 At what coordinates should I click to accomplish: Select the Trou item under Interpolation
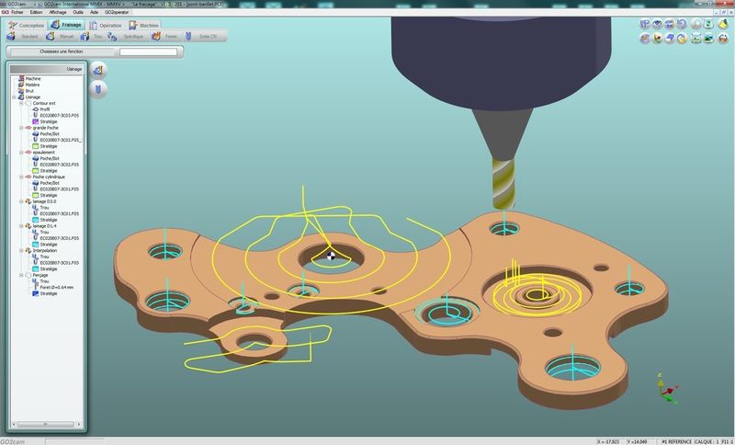pos(40,257)
